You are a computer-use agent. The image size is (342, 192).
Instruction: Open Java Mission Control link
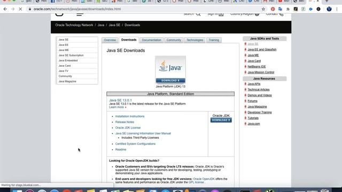tap(261, 73)
